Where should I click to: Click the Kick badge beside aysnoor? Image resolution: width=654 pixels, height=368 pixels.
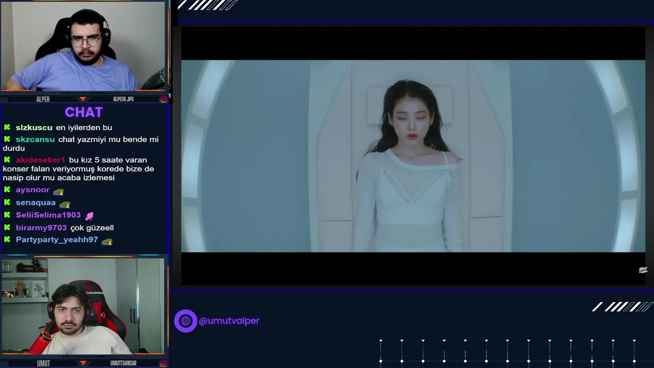coord(7,190)
